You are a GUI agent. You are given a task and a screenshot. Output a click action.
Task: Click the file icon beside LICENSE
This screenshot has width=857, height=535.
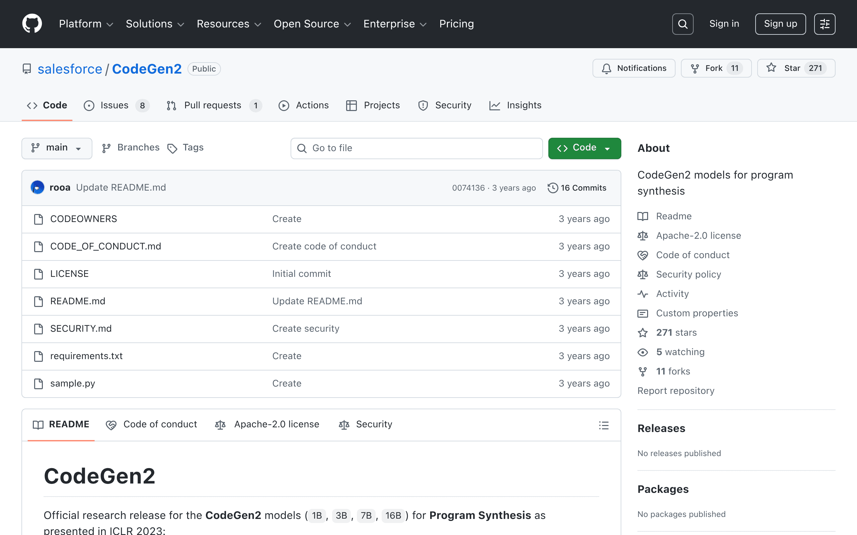(38, 274)
